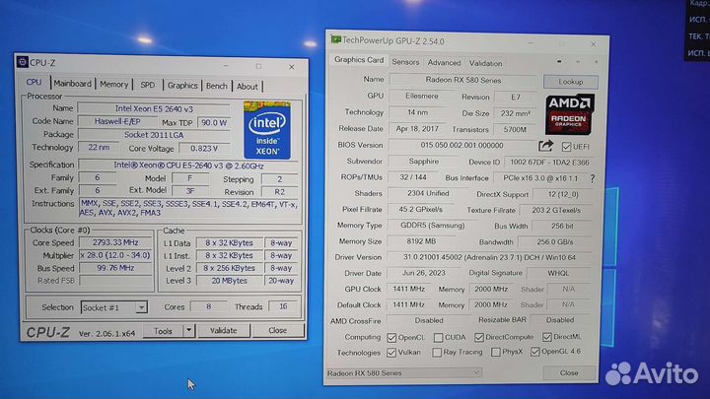Click the BIOS Version field 015.050.002.001.000000
Image resolution: width=710 pixels, height=399 pixels.
click(461, 146)
